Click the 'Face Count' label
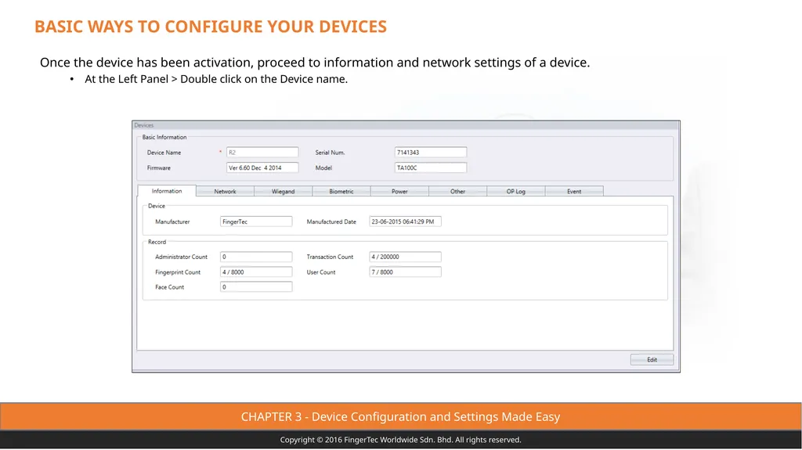 coord(169,287)
